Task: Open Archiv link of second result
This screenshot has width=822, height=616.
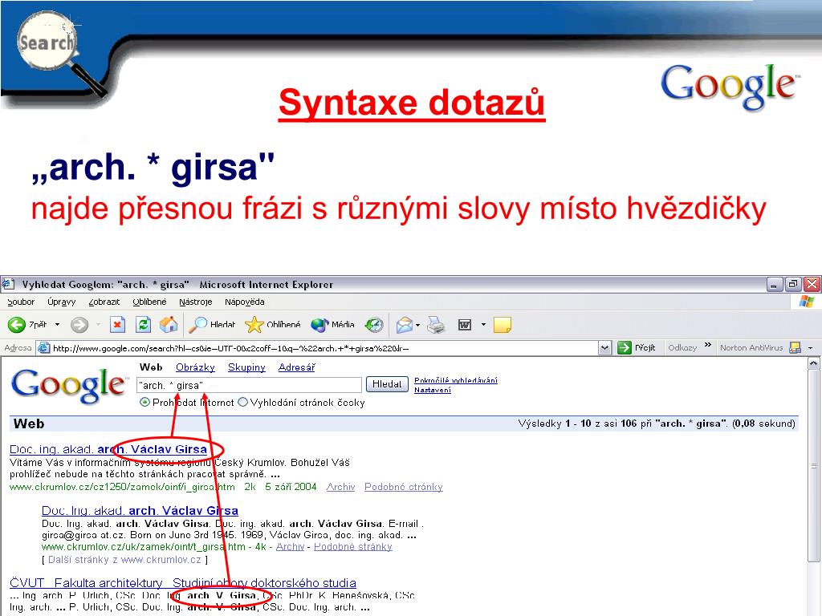Action: (290, 546)
